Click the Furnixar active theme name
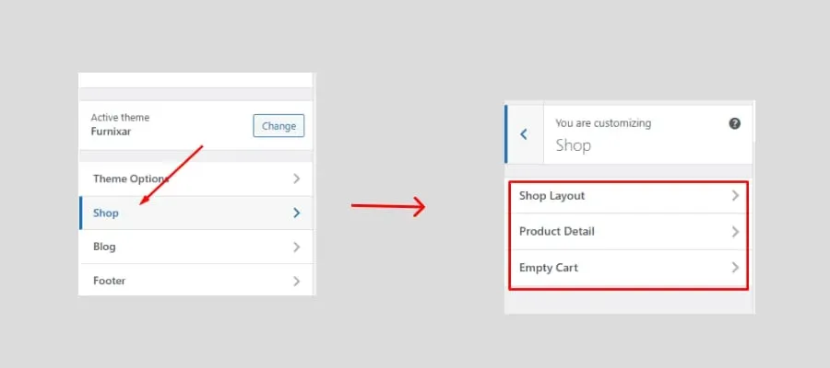Viewport: 830px width, 368px height. pyautogui.click(x=112, y=132)
